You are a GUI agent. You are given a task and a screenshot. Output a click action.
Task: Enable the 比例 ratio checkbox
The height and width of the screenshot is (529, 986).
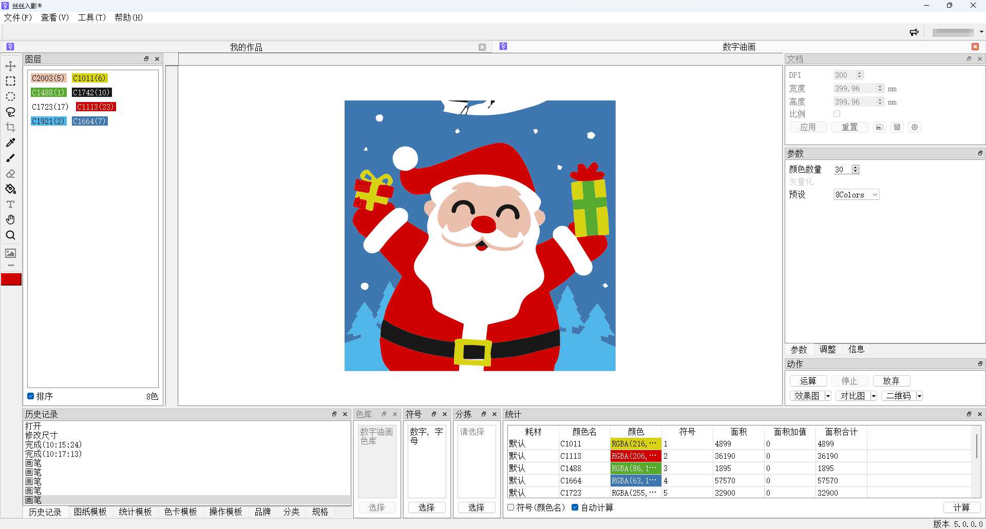pyautogui.click(x=837, y=114)
